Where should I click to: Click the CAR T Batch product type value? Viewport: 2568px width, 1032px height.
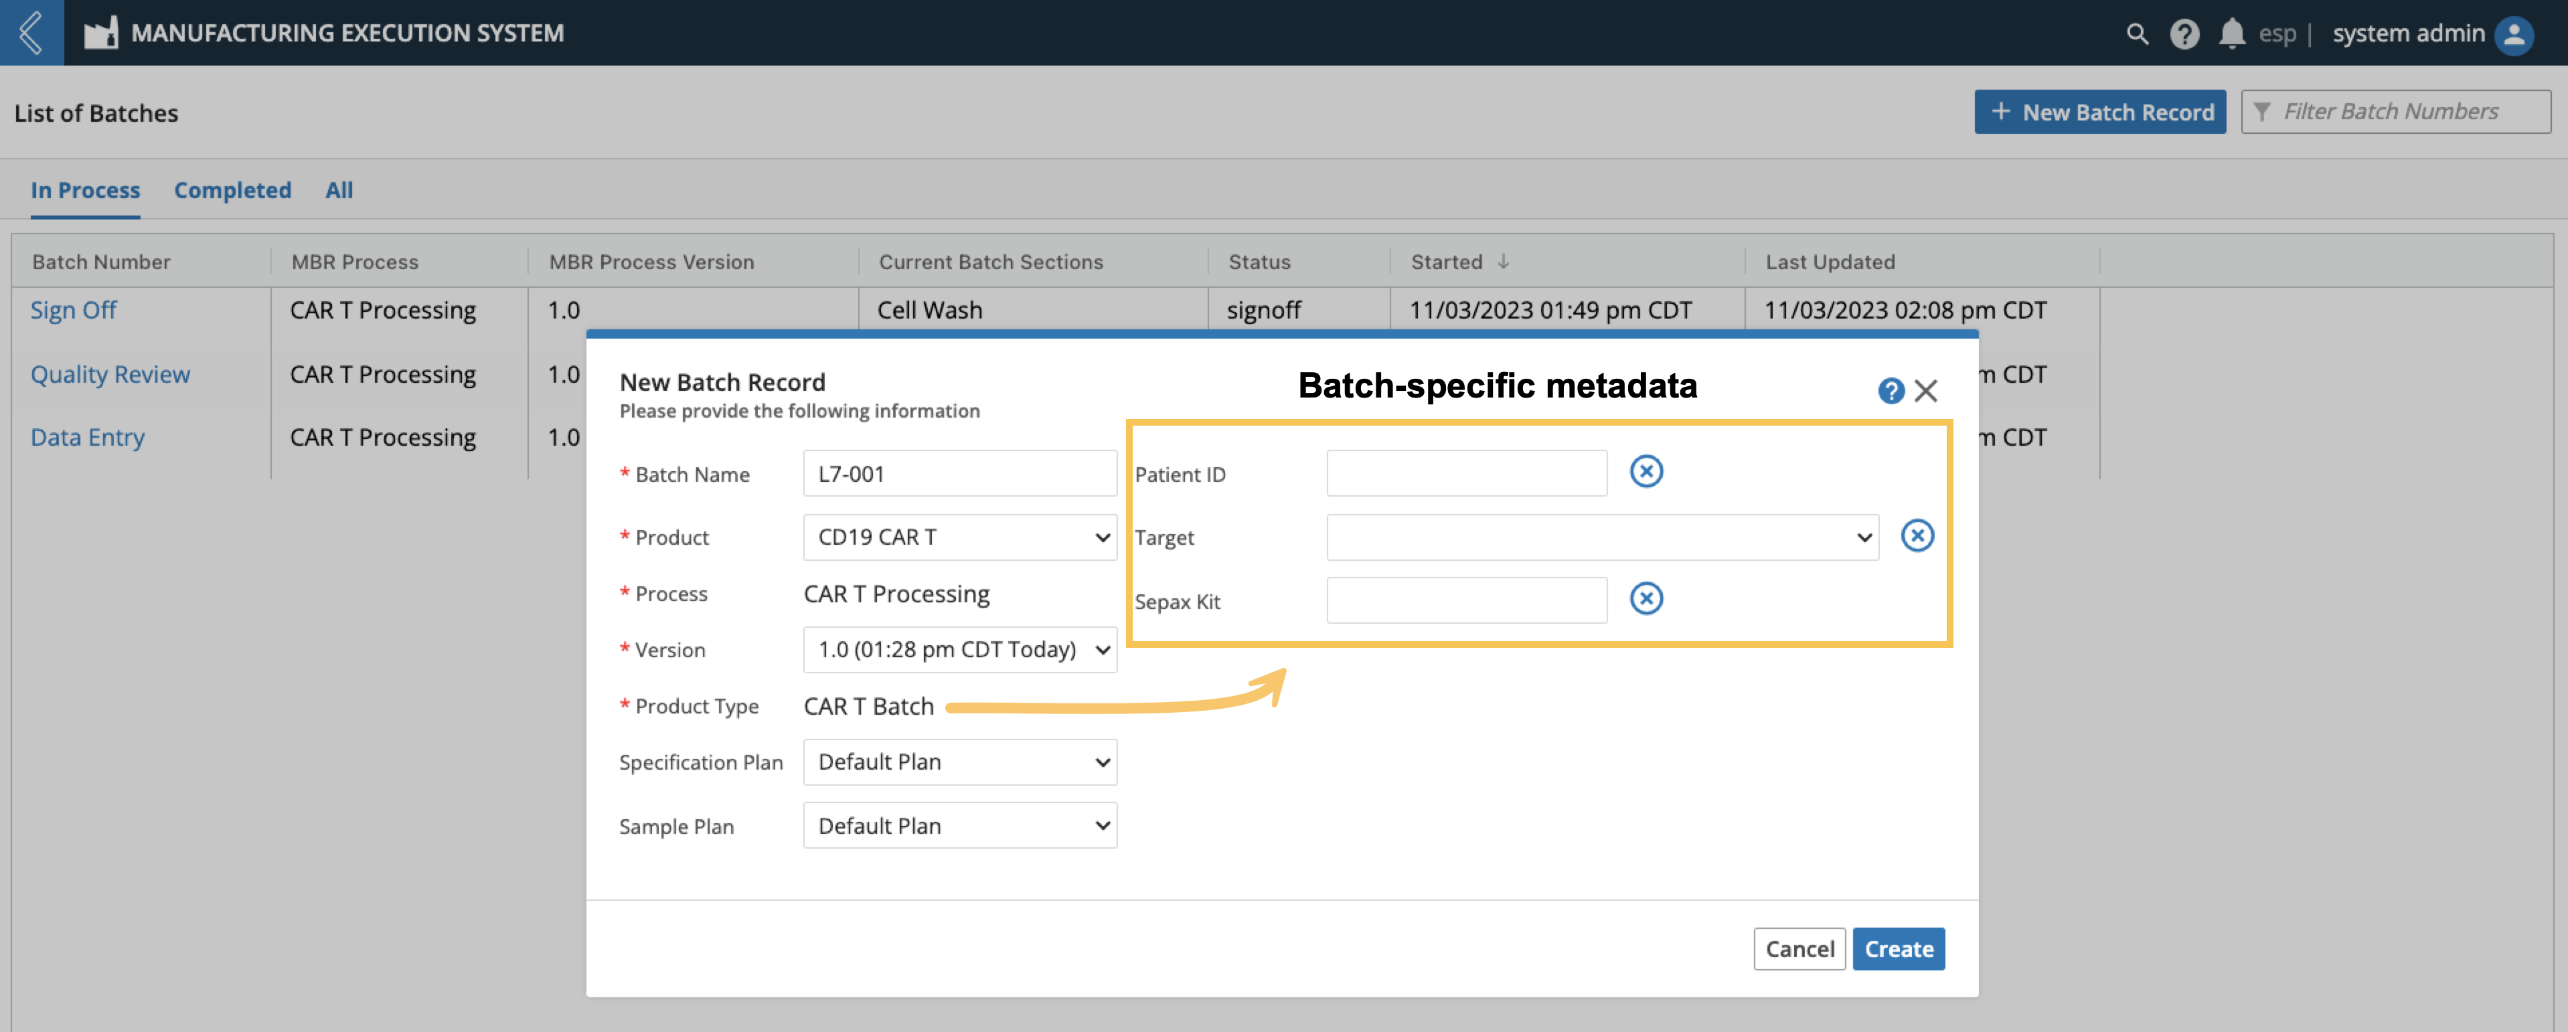point(868,706)
